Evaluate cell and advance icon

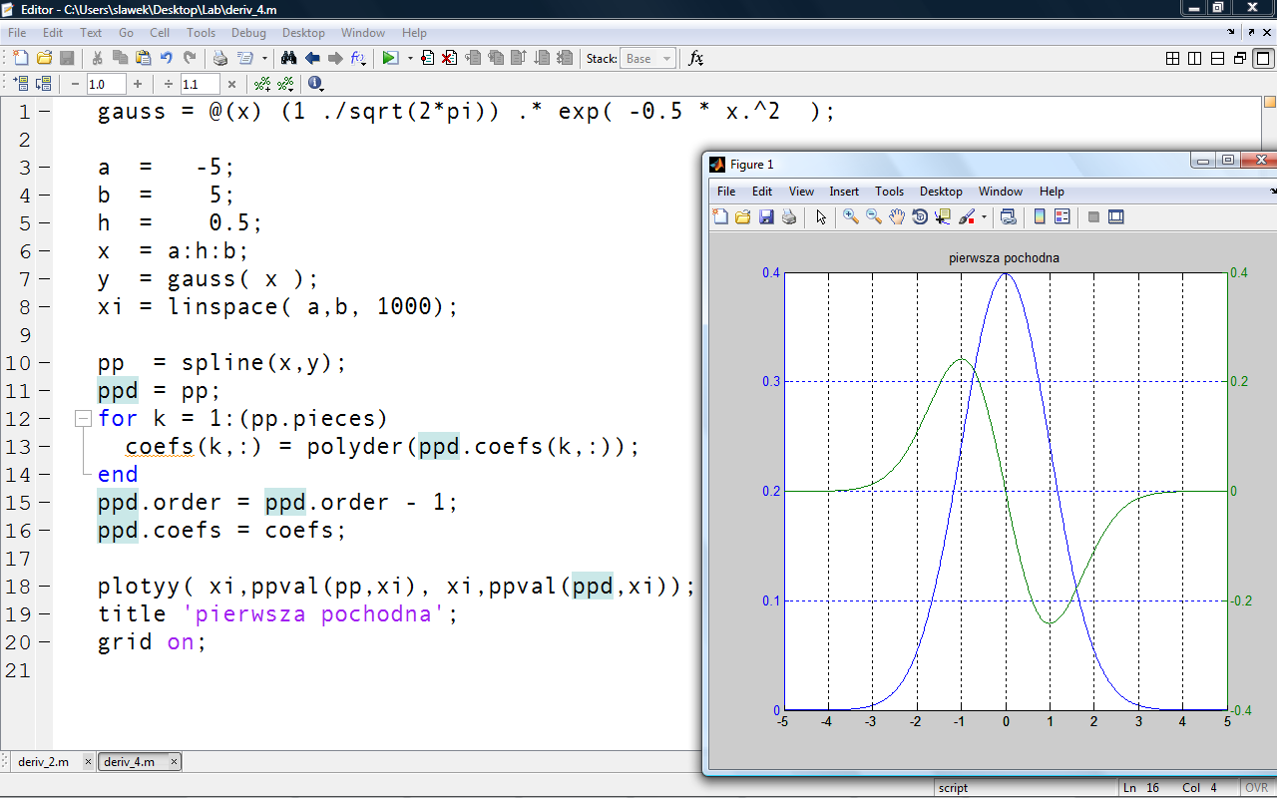44,85
